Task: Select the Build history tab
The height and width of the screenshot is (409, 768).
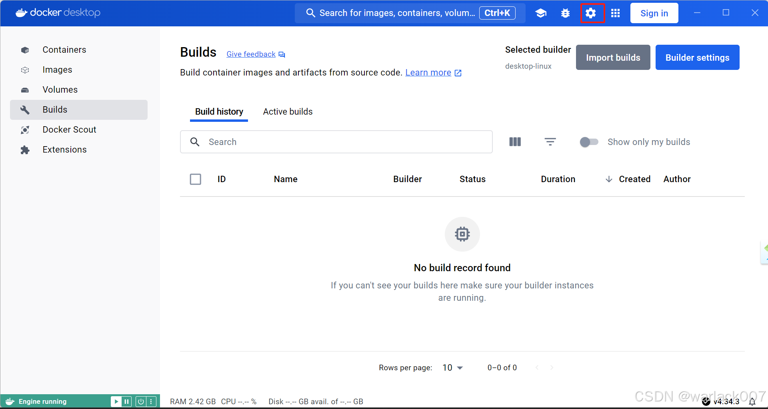Action: click(219, 112)
